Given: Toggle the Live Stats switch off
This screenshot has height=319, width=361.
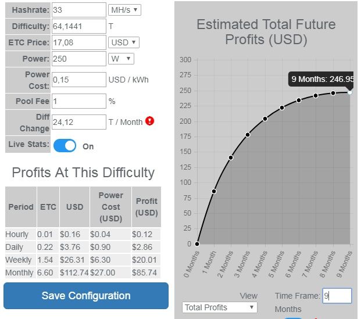Looking at the screenshot, I should tap(65, 146).
